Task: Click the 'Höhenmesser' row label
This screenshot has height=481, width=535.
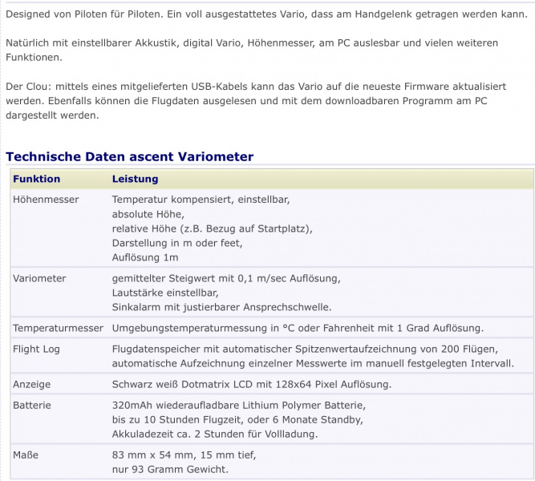Action: click(46, 200)
